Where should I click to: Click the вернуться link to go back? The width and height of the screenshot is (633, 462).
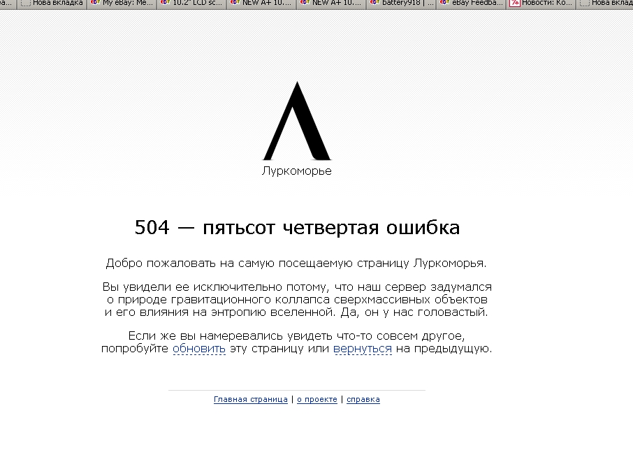(363, 349)
